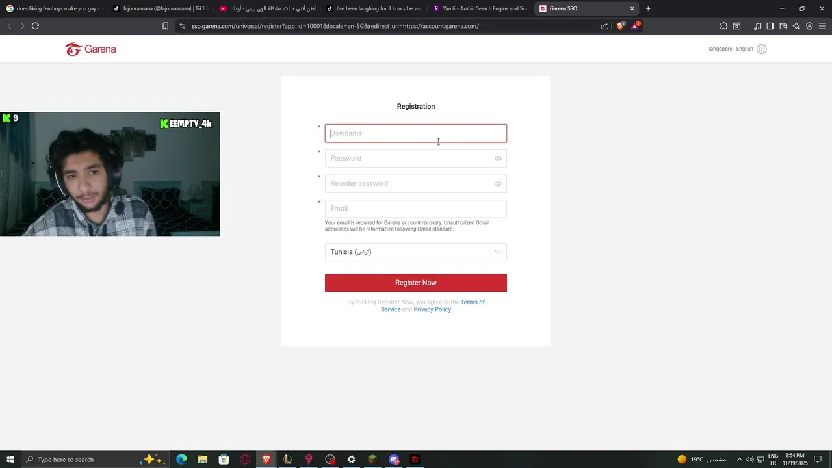
Task: Click the browser back arrow
Action: pyautogui.click(x=9, y=26)
